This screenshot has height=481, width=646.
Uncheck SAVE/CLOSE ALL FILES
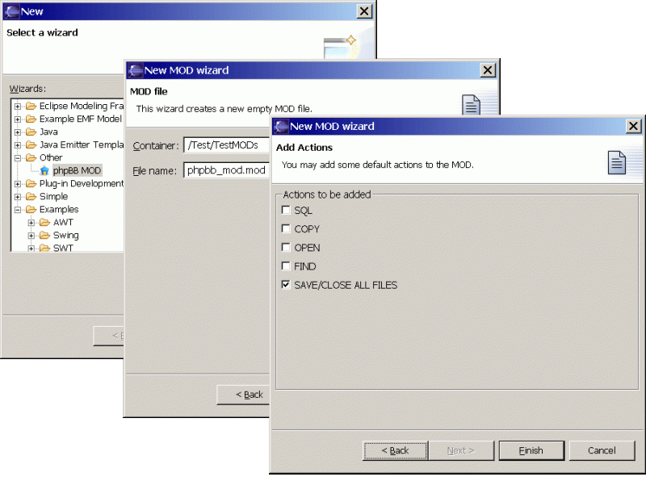coord(285,284)
